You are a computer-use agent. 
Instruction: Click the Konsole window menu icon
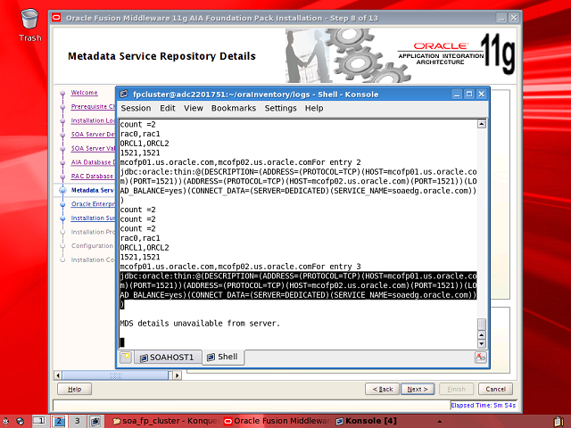[x=125, y=94]
